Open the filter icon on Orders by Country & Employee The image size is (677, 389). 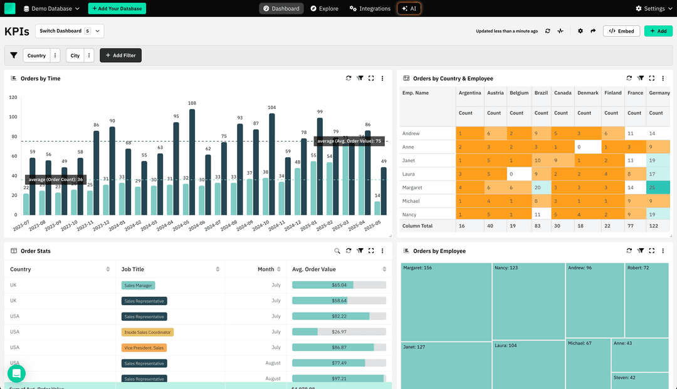pos(640,78)
